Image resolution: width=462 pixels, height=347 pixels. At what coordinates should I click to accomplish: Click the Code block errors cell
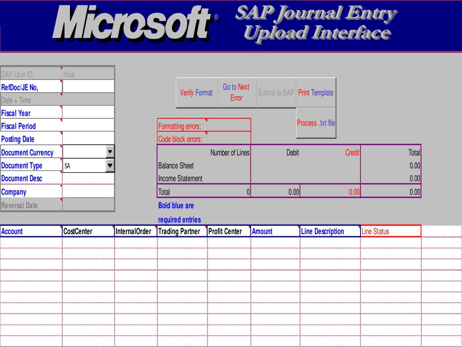[204, 138]
